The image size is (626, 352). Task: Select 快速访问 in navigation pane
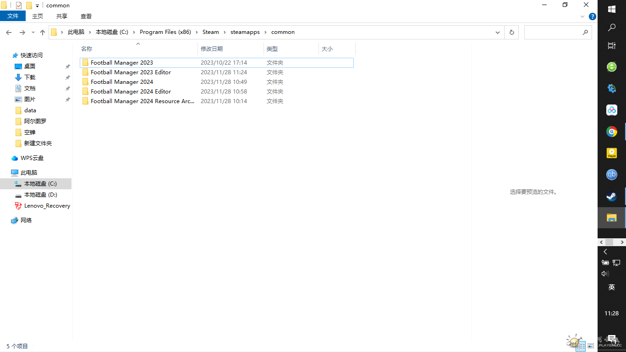pos(31,55)
